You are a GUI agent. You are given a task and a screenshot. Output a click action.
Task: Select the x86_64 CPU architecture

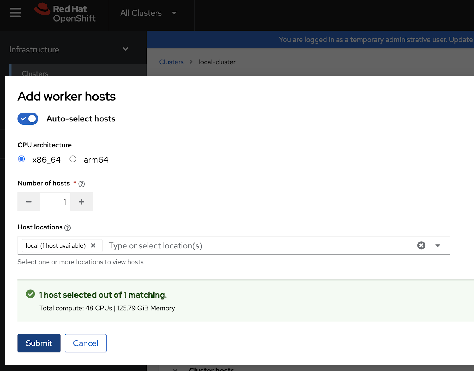(21, 159)
